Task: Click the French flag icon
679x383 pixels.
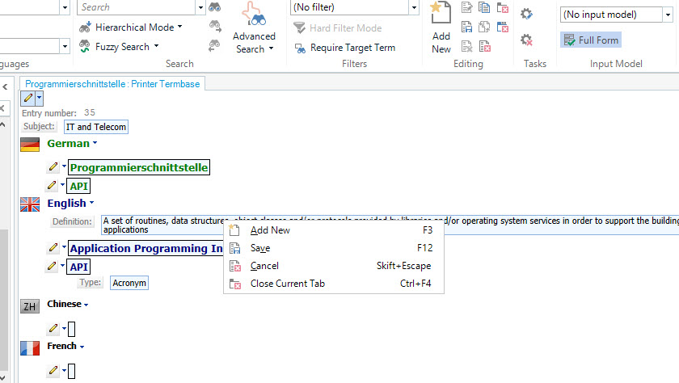Action: pyautogui.click(x=30, y=347)
